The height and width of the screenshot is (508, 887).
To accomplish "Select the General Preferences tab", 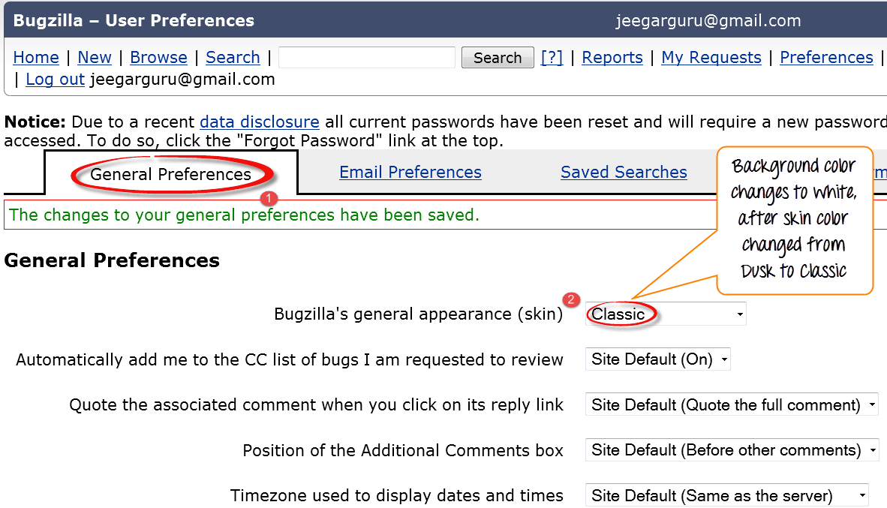I will [x=171, y=174].
